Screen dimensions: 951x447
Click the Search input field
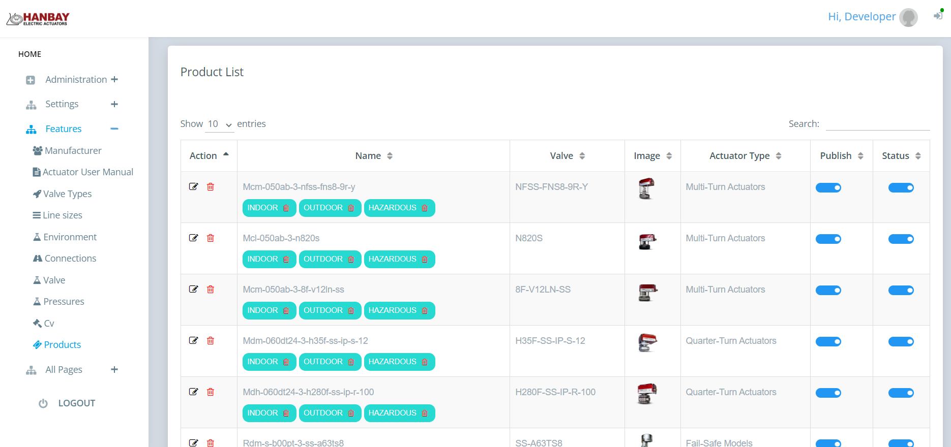click(878, 123)
